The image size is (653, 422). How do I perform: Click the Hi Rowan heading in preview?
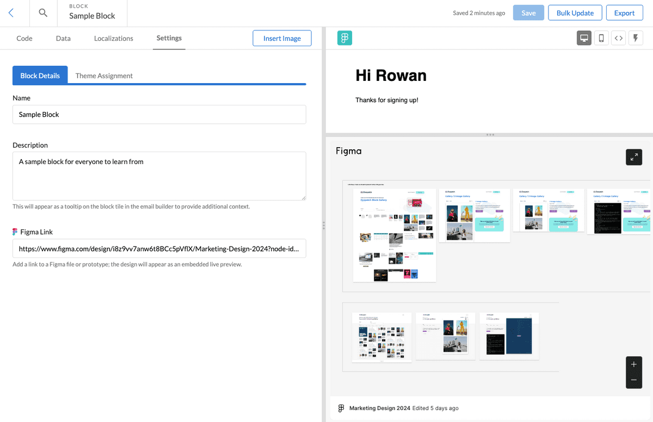[391, 75]
